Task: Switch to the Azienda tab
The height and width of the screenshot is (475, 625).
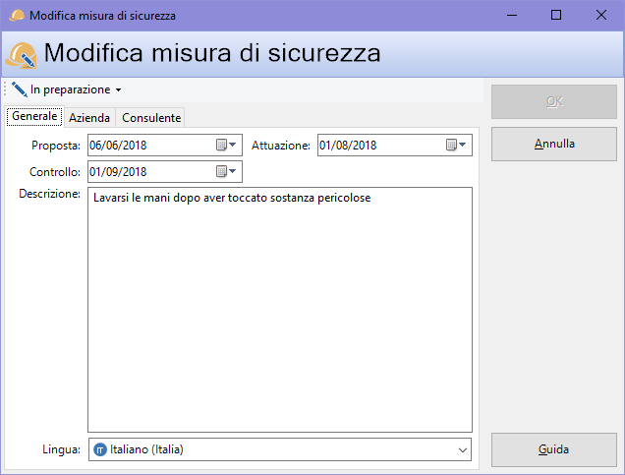Action: (x=89, y=118)
